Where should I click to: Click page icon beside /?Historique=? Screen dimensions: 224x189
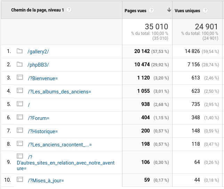19,131
